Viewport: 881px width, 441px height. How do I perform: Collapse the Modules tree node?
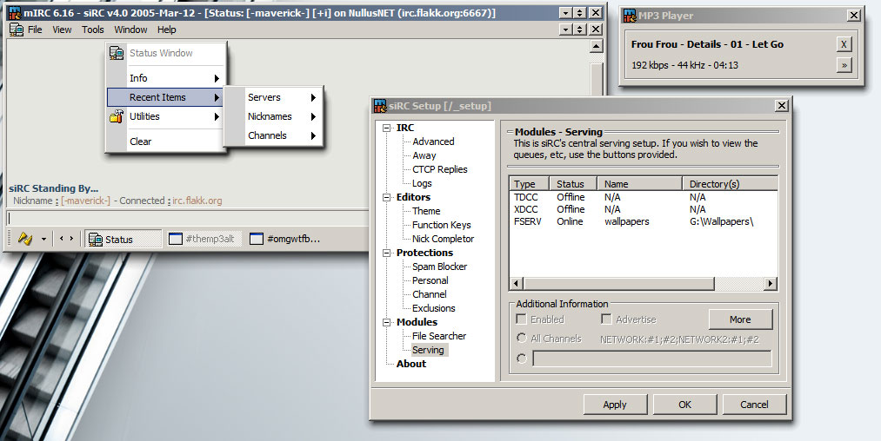pyautogui.click(x=386, y=323)
